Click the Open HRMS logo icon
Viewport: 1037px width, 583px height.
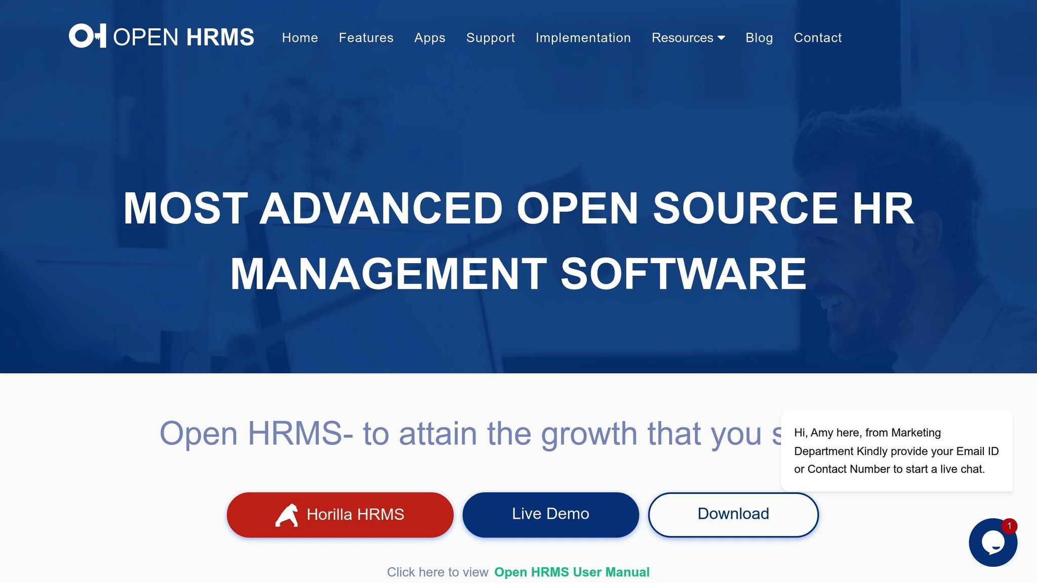[87, 37]
